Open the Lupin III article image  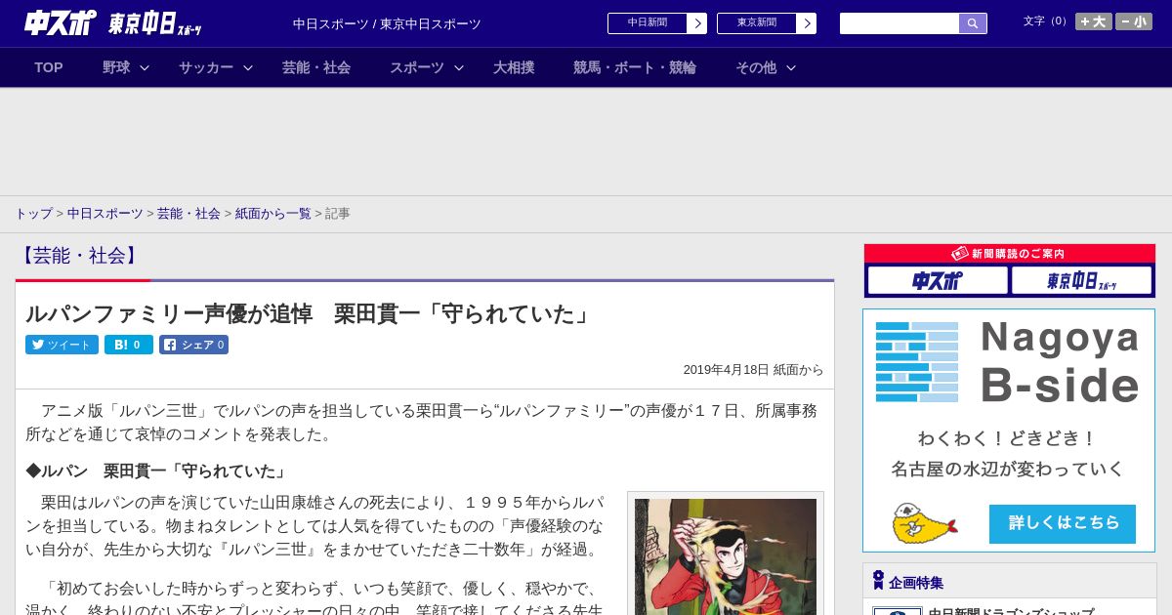(726, 556)
